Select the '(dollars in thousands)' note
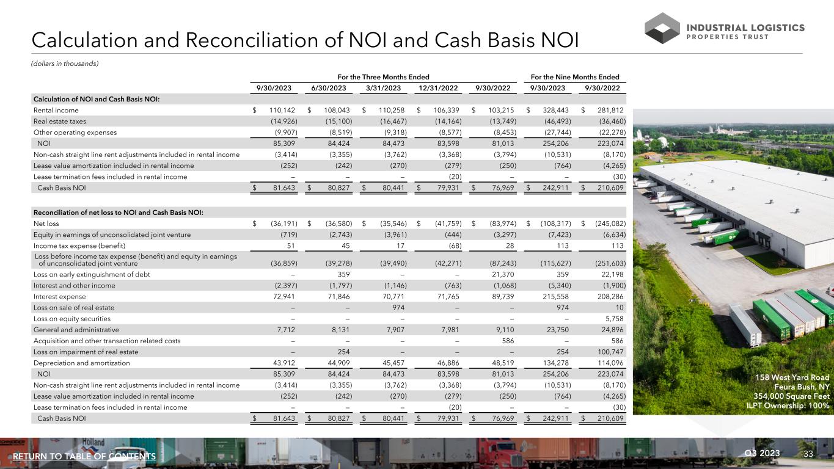This screenshot has height=469, width=834. 64,64
